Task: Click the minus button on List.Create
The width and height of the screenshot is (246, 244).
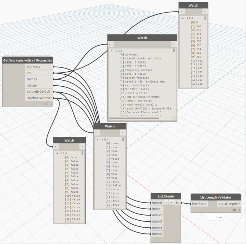Action: tap(171, 203)
